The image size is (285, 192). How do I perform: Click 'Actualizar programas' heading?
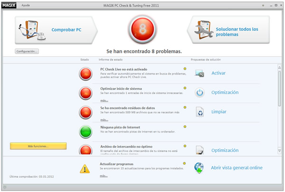(x=116, y=164)
